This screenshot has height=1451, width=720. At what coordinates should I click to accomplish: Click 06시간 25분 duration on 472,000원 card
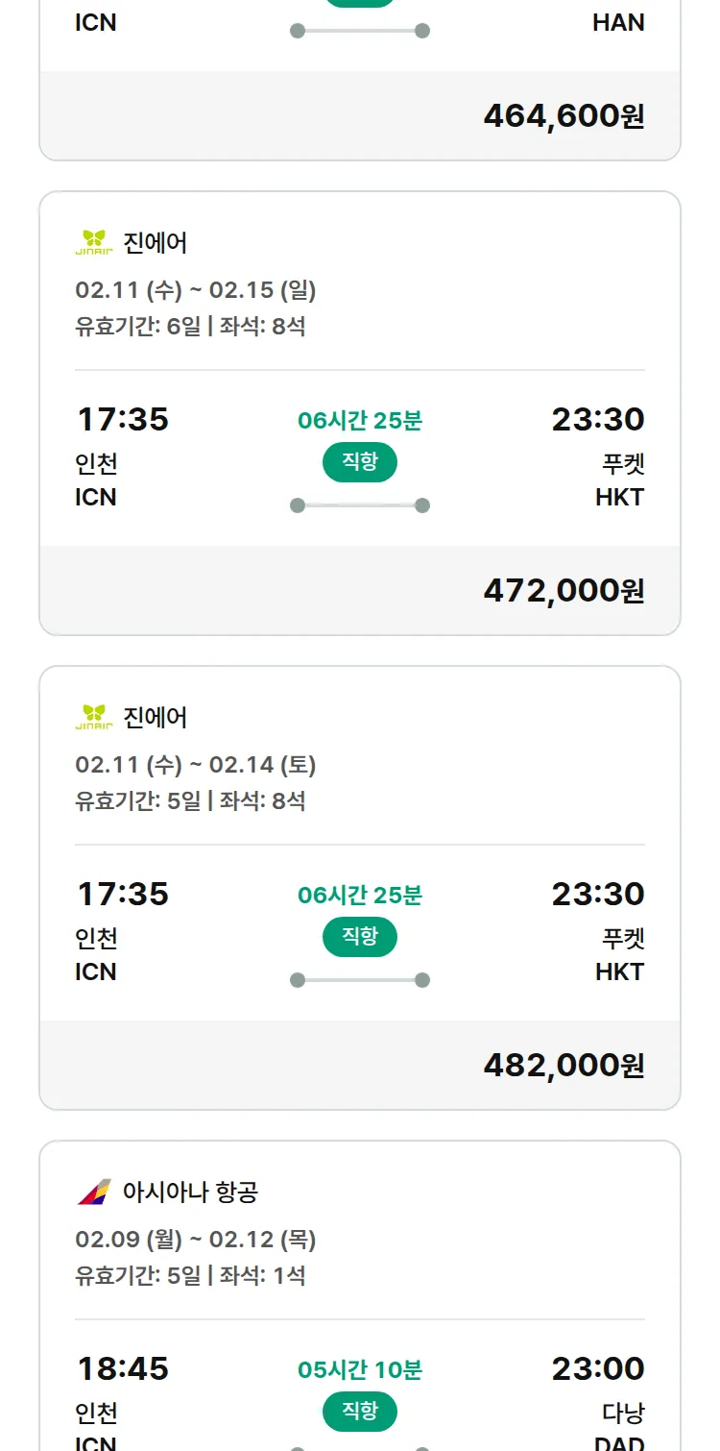pyautogui.click(x=360, y=420)
